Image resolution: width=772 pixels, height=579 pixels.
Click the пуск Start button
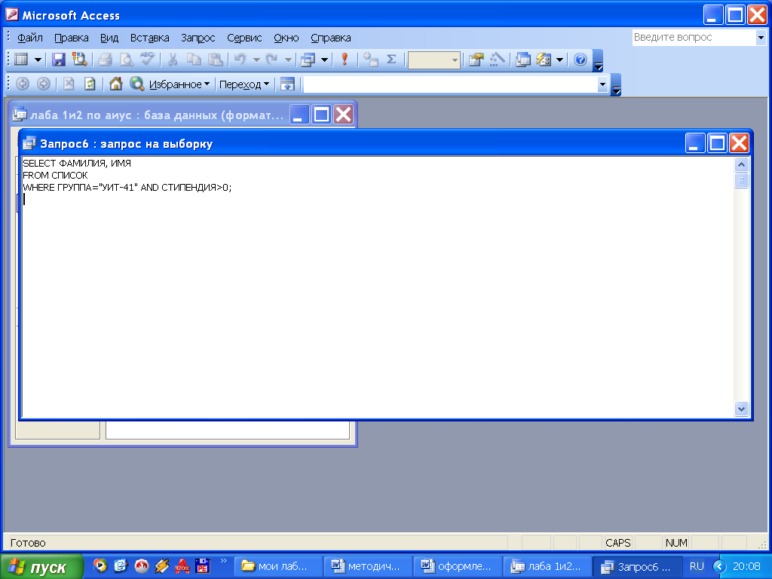point(42,567)
